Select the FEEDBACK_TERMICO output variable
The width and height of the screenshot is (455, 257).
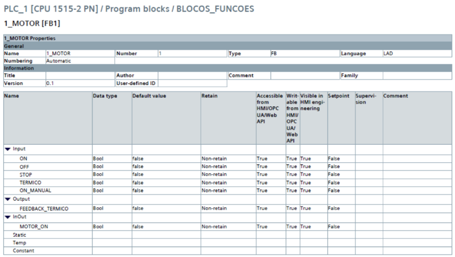(x=43, y=209)
